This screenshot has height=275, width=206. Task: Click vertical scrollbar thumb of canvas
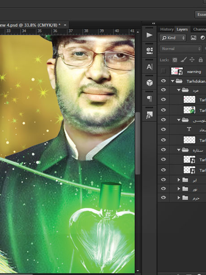pos(138,143)
